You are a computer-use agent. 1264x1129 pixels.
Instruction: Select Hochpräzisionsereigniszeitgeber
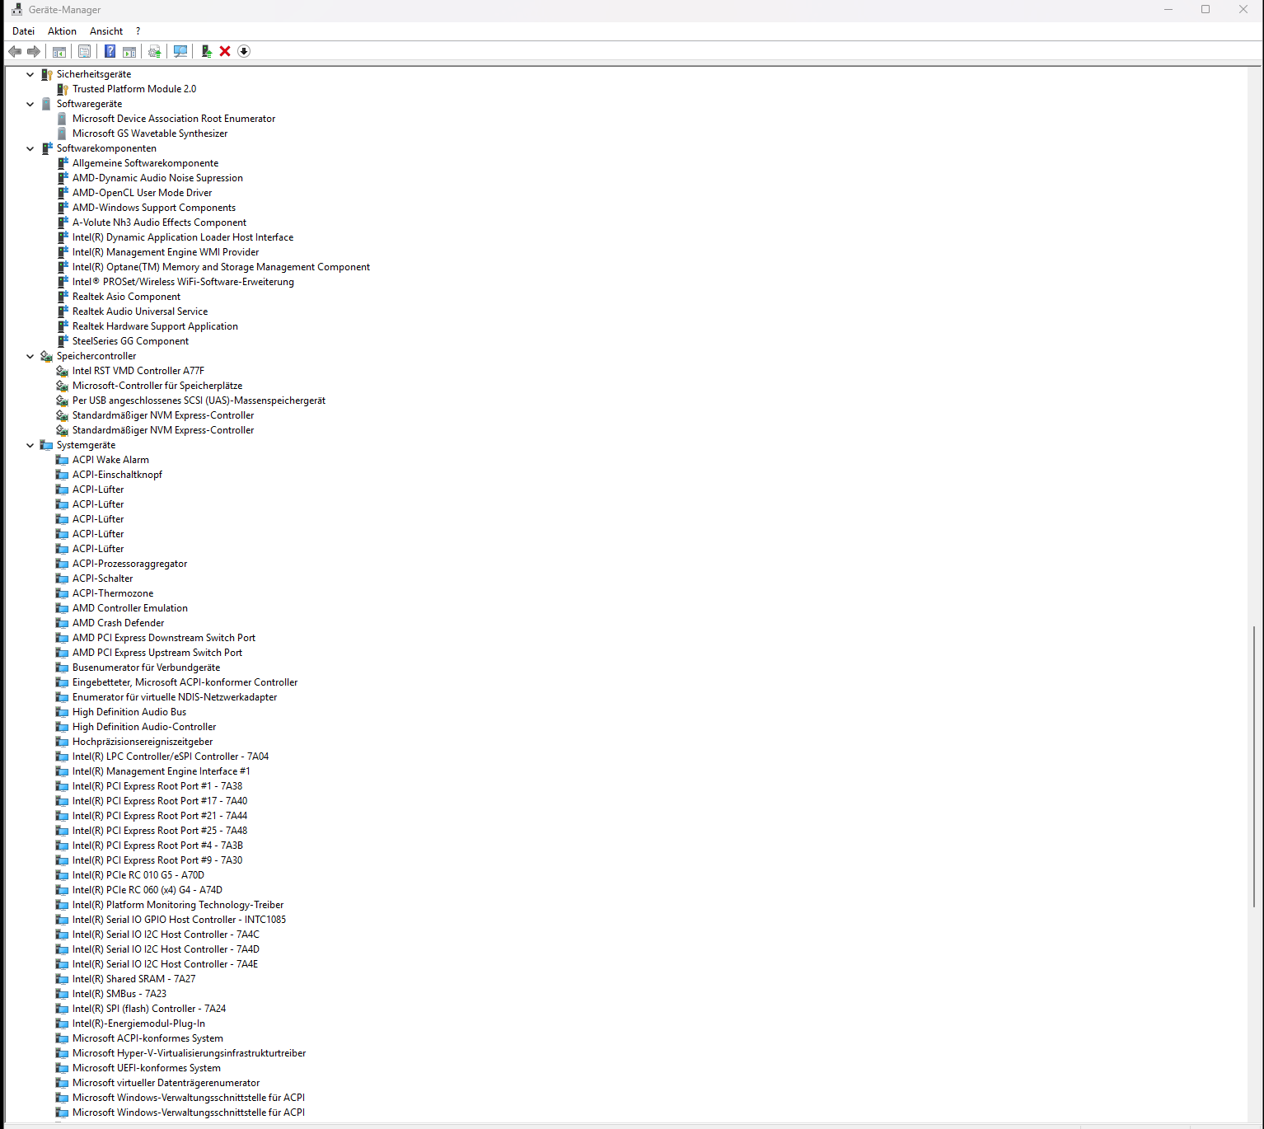[x=143, y=742]
